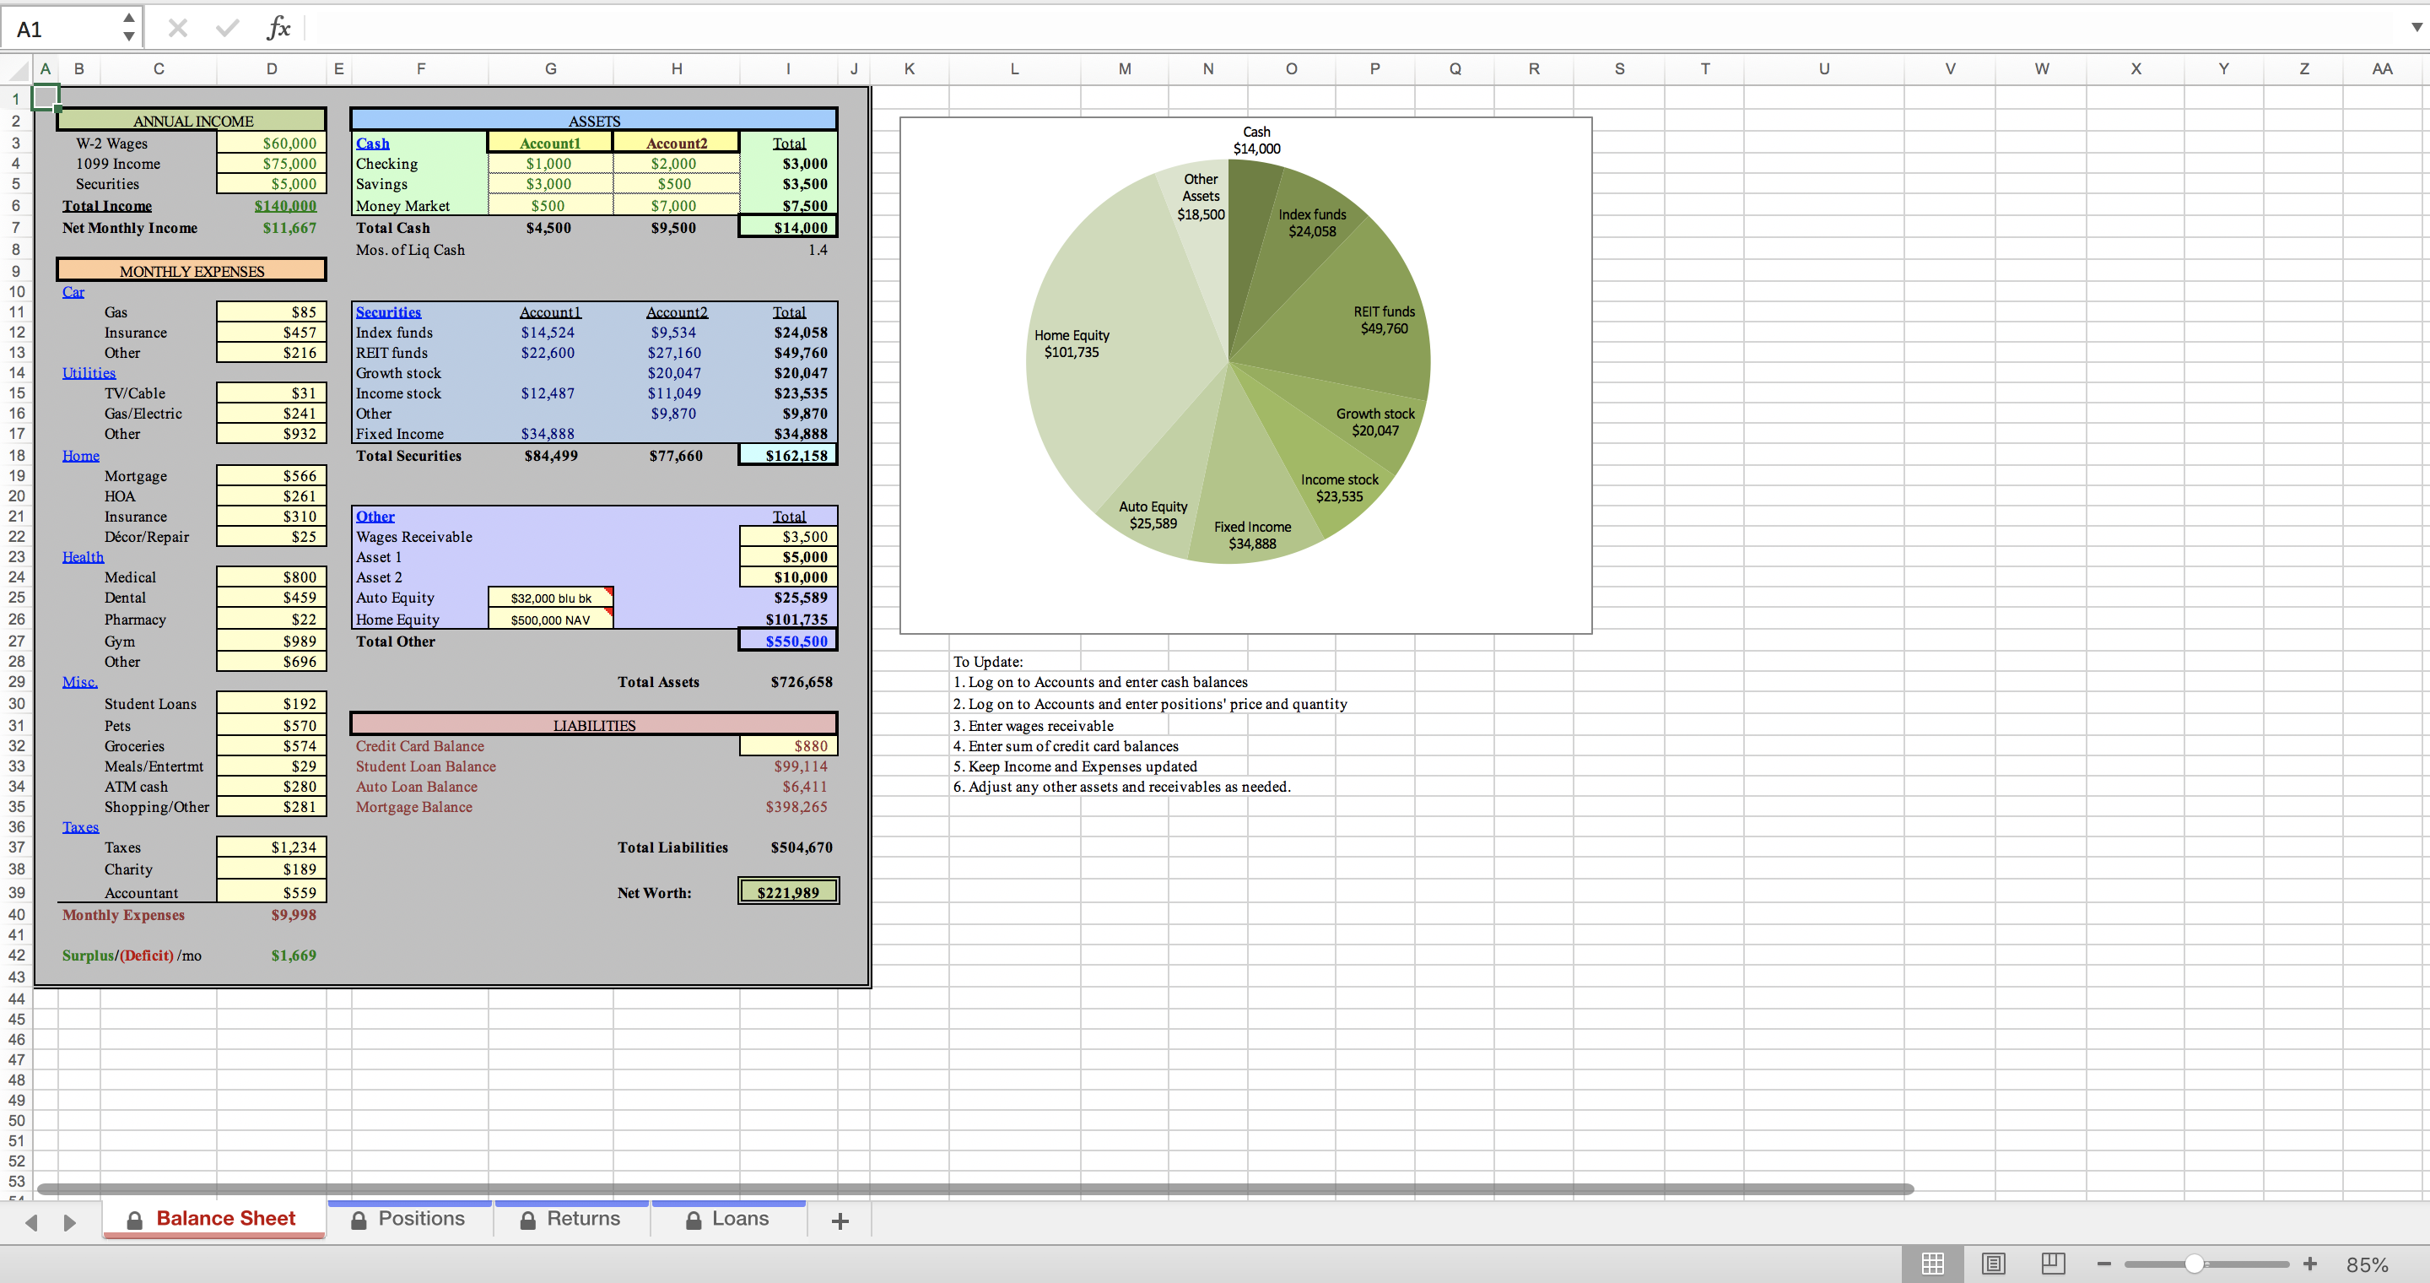This screenshot has width=2430, height=1283.
Task: Select the Balance Sheet tab
Action: (213, 1218)
